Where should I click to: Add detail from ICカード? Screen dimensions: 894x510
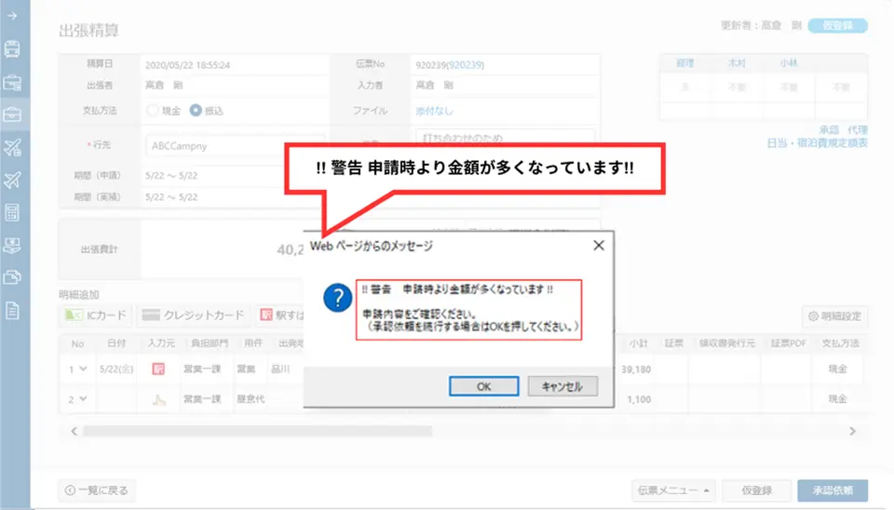click(96, 315)
